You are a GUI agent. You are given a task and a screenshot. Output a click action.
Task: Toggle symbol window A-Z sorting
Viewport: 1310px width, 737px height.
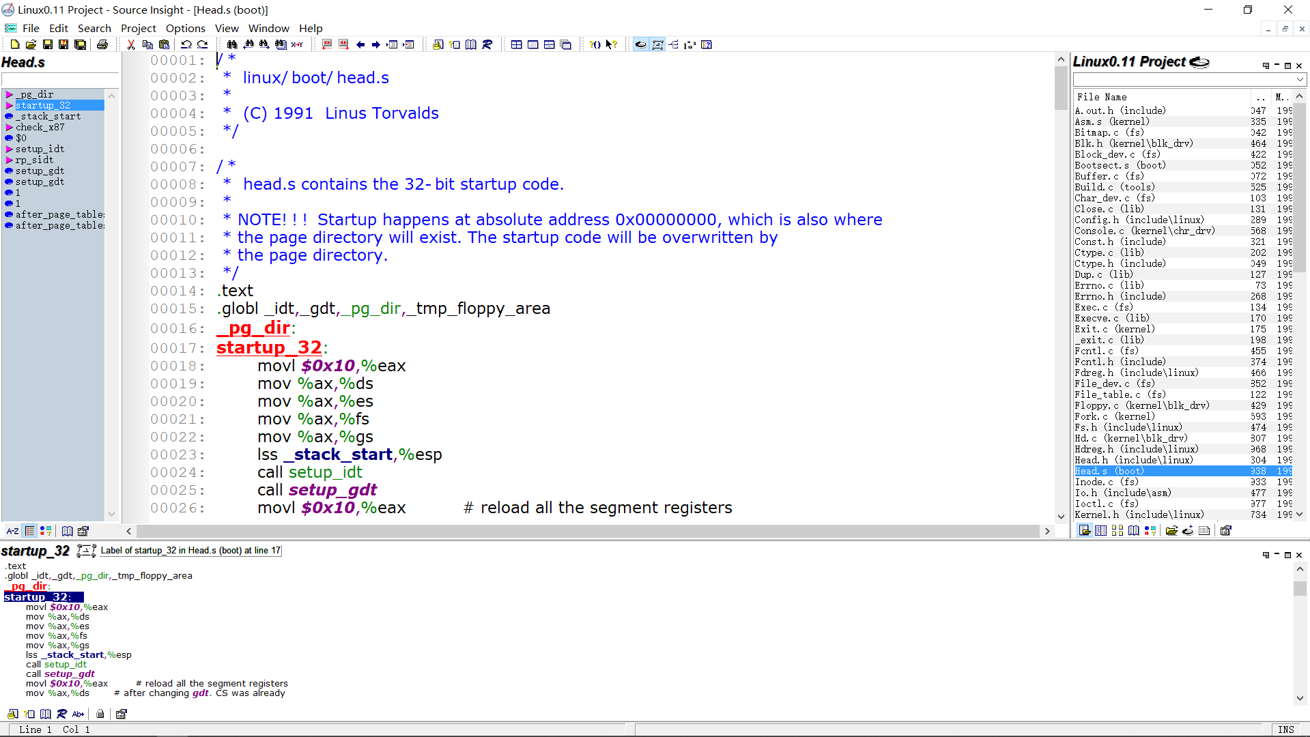12,531
